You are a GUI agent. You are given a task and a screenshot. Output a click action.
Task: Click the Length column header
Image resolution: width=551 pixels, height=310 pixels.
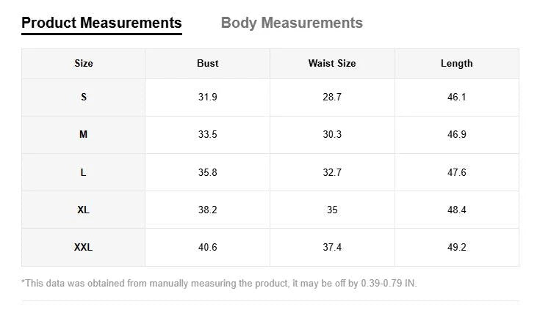[x=456, y=64]
